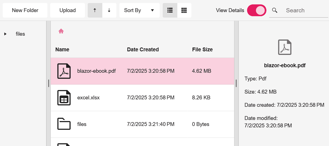Image resolution: width=329 pixels, height=146 pixels.
Task: Click the 7/2/2025 3:21:40 PM date cell
Action: click(151, 124)
